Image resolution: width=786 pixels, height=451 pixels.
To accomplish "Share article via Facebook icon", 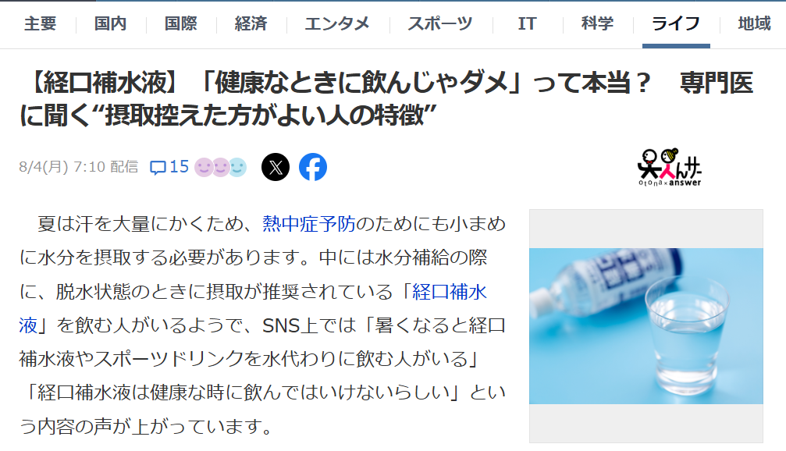I will tap(313, 167).
